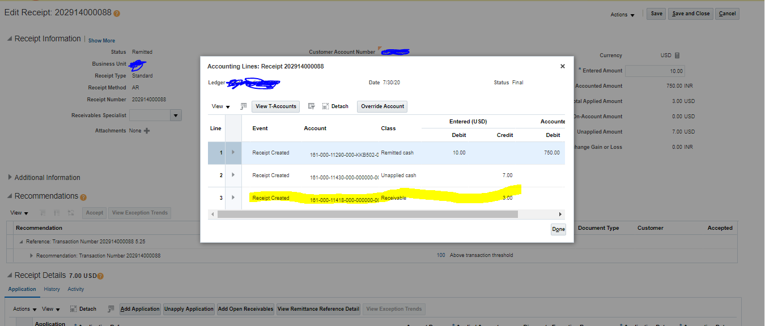This screenshot has width=765, height=326.
Task: Click the dialog horizontal scrollbar thumb
Action: coord(367,215)
